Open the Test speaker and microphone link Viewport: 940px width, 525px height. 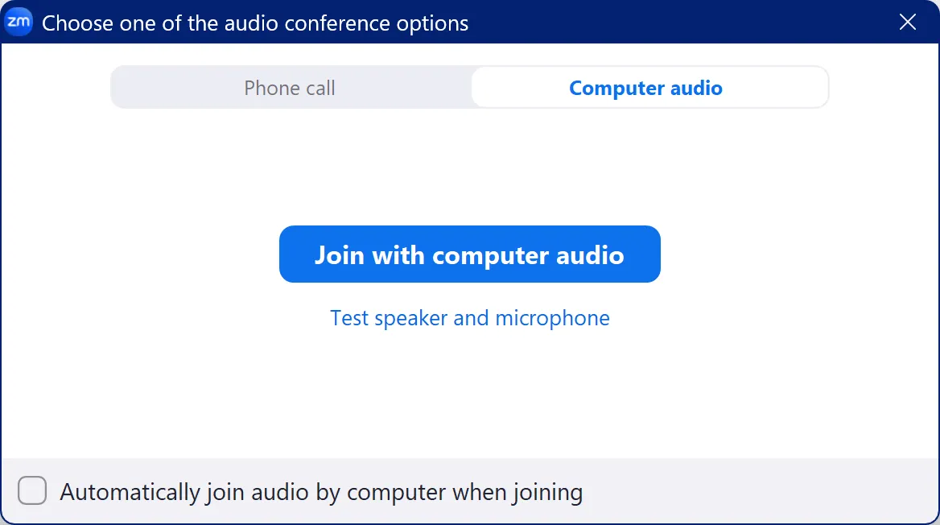470,318
